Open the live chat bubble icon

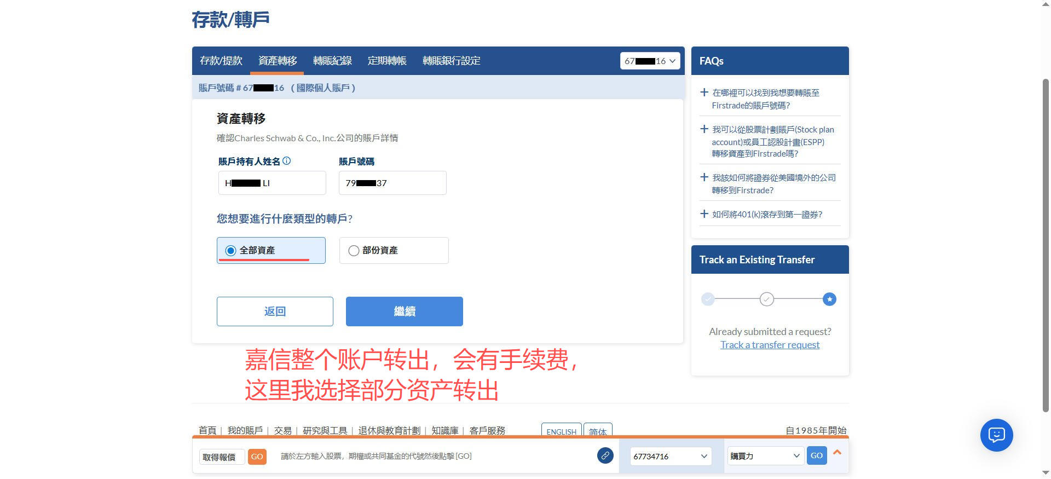[x=996, y=435]
